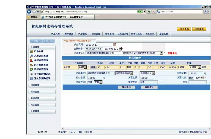Click the 不开发票查询 green icon
The height and width of the screenshot is (139, 211).
(32, 69)
